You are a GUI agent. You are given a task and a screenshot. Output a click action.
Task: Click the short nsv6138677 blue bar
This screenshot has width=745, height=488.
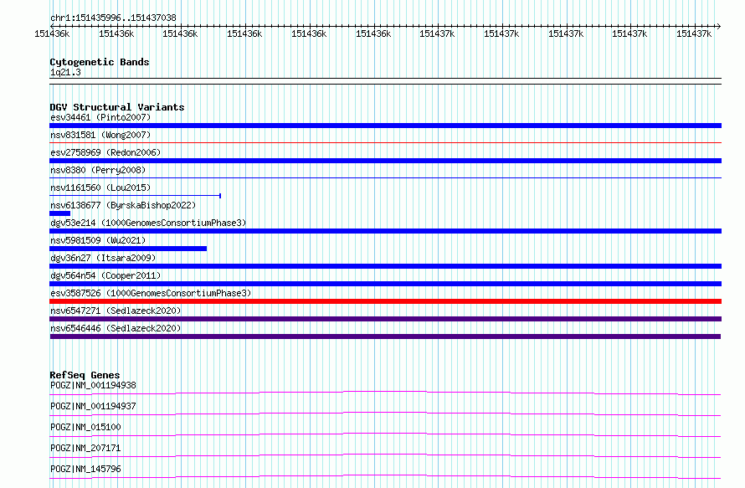coord(60,213)
